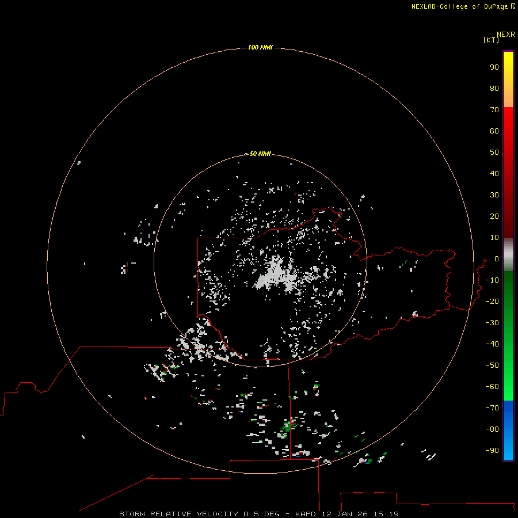Click the 100 NMI range ring label
Viewport: 518px width, 518px height.
[x=260, y=48]
